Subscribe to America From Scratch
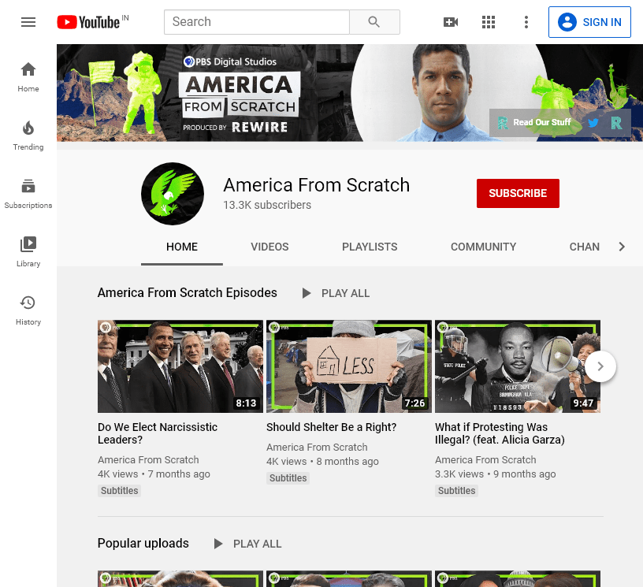643x587 pixels. [x=518, y=193]
